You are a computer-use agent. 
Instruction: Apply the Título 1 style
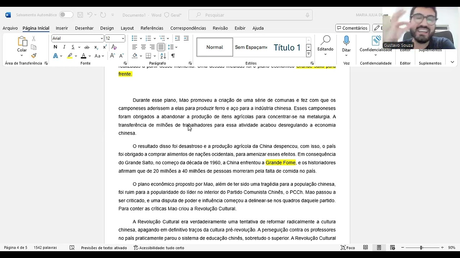coord(287,47)
